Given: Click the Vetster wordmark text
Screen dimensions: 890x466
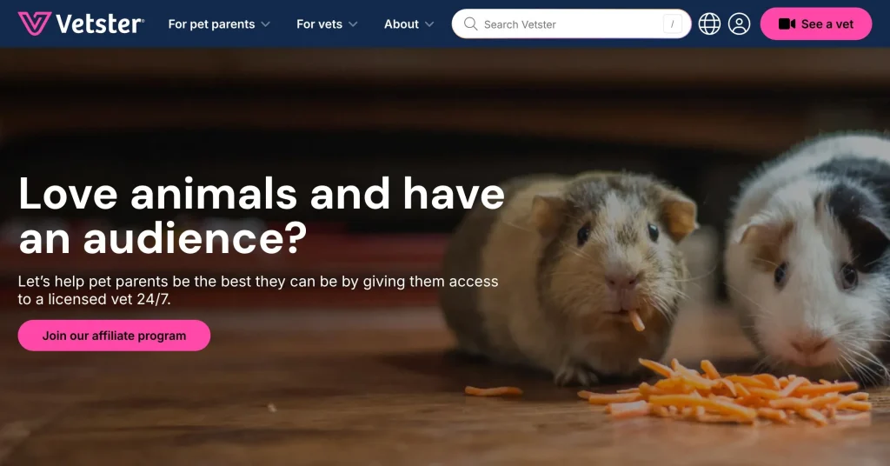Looking at the screenshot, I should [100, 23].
